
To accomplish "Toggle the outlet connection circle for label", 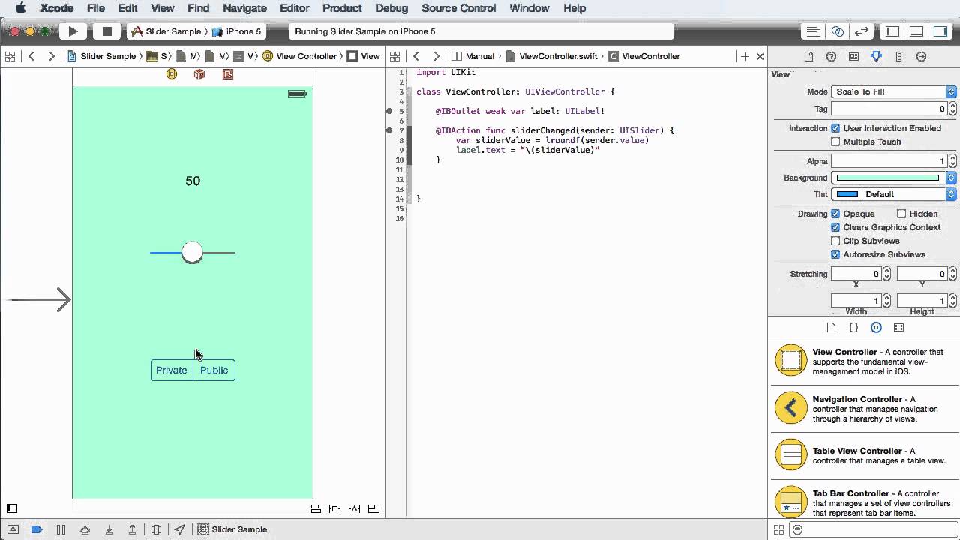I will pos(389,111).
